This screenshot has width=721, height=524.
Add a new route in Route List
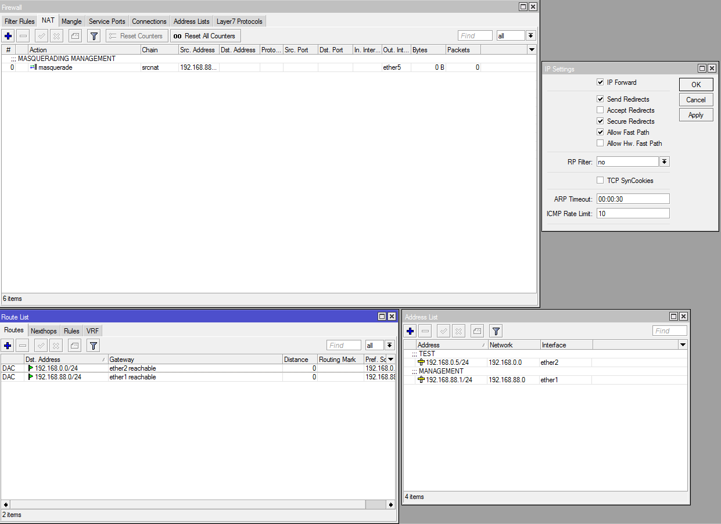(8, 346)
